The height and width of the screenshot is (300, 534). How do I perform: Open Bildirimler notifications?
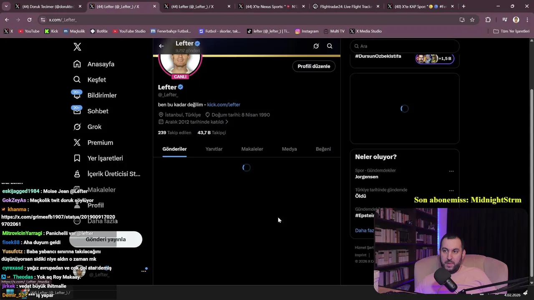(95, 95)
